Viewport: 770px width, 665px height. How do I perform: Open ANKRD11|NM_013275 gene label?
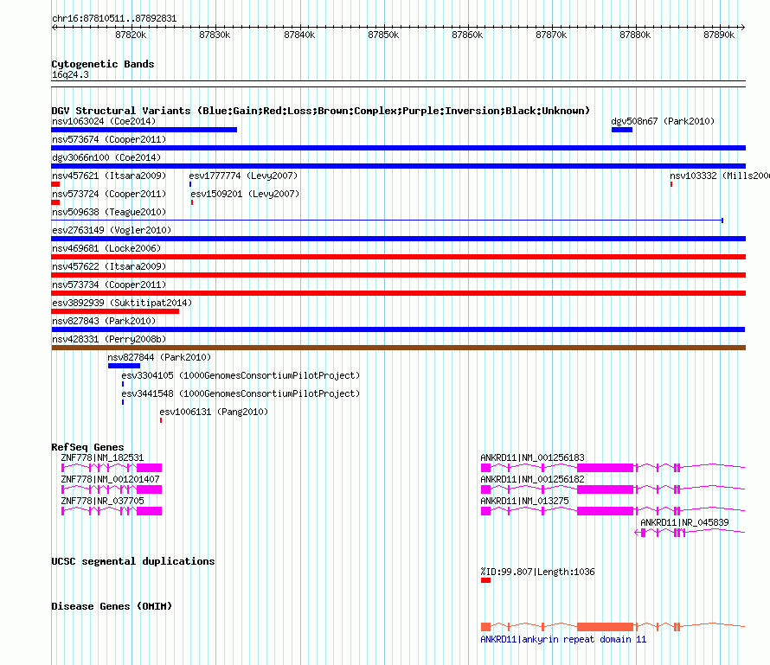pos(524,501)
